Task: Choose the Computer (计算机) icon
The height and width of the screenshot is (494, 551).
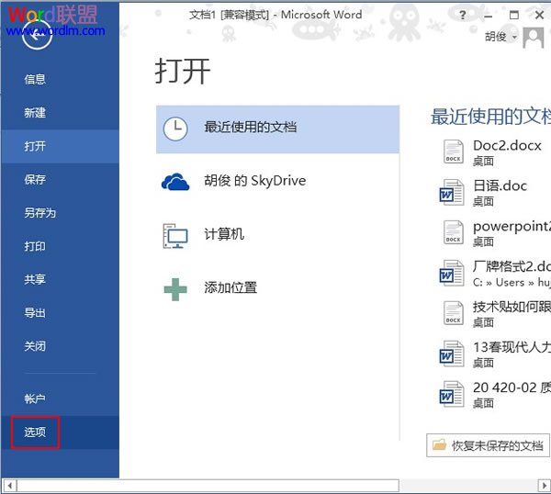Action: [174, 235]
